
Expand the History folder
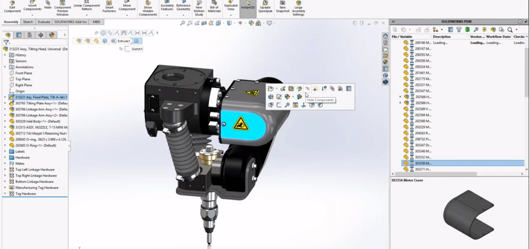(5, 55)
